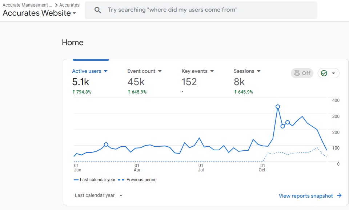Image resolution: width=349 pixels, height=210 pixels.
Task: Focus the search input field
Action: click(201, 10)
